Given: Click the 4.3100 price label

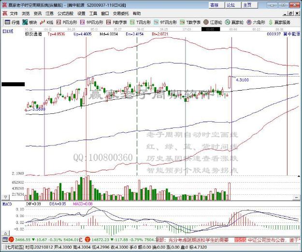Looking at the screenshot, I should tap(242, 80).
